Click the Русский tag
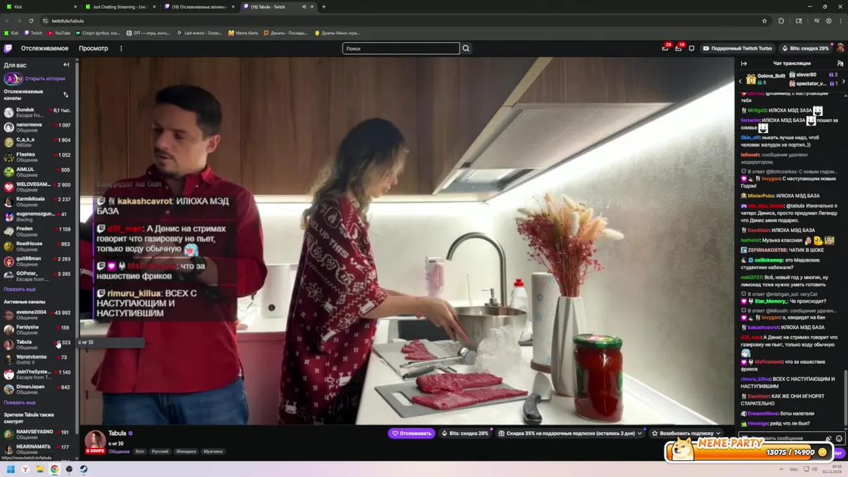The image size is (848, 477). click(x=160, y=451)
